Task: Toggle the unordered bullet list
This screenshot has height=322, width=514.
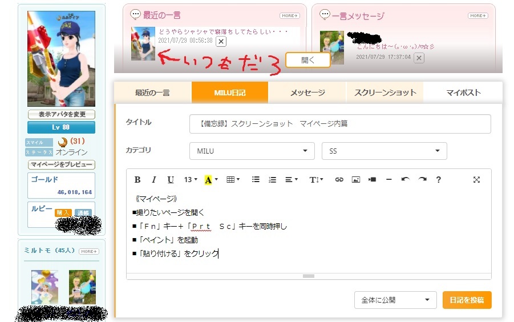Action: point(256,180)
